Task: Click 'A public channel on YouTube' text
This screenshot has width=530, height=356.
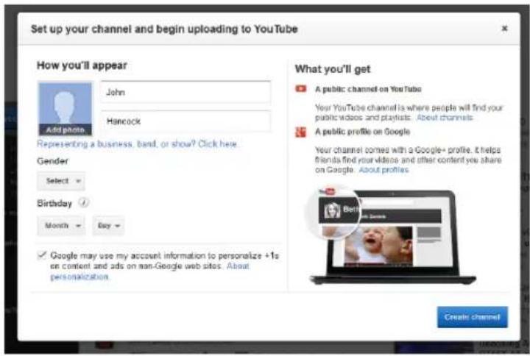Action: pos(368,89)
